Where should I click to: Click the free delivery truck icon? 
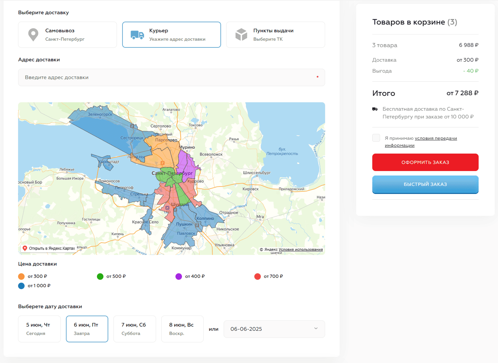click(375, 109)
